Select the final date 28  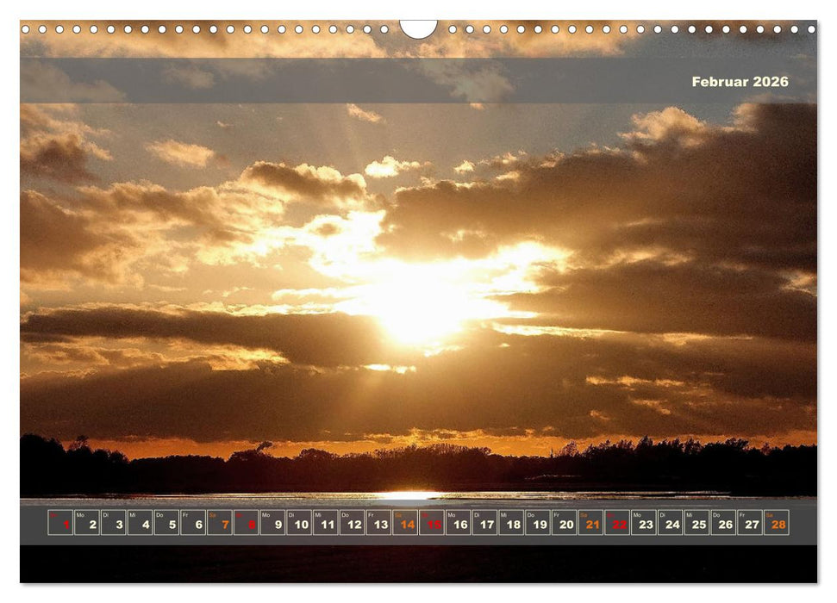pos(778,522)
